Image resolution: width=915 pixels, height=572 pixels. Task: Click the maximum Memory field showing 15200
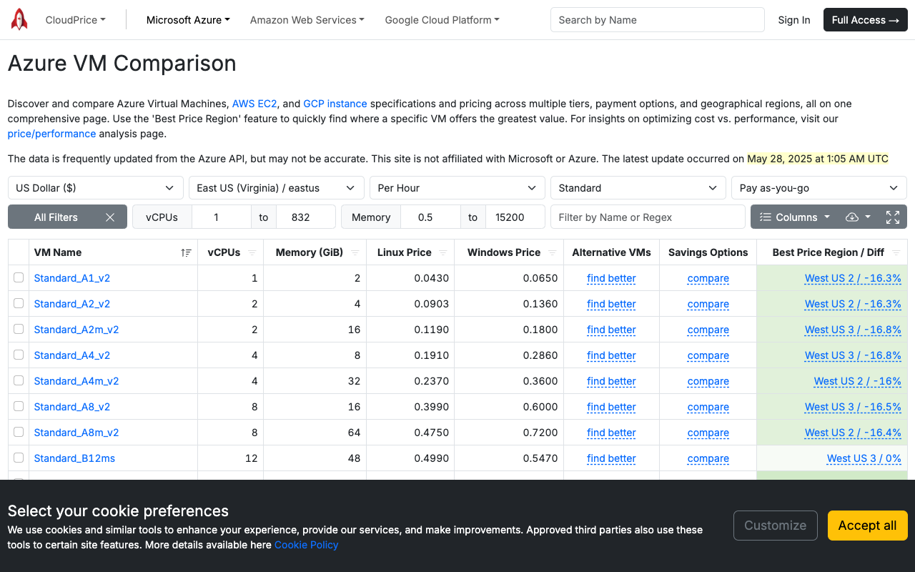click(515, 217)
